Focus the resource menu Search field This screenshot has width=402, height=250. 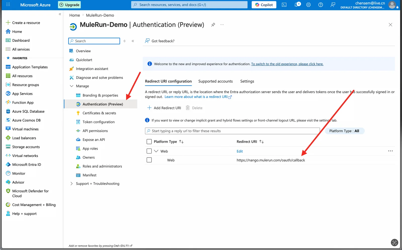pos(94,41)
